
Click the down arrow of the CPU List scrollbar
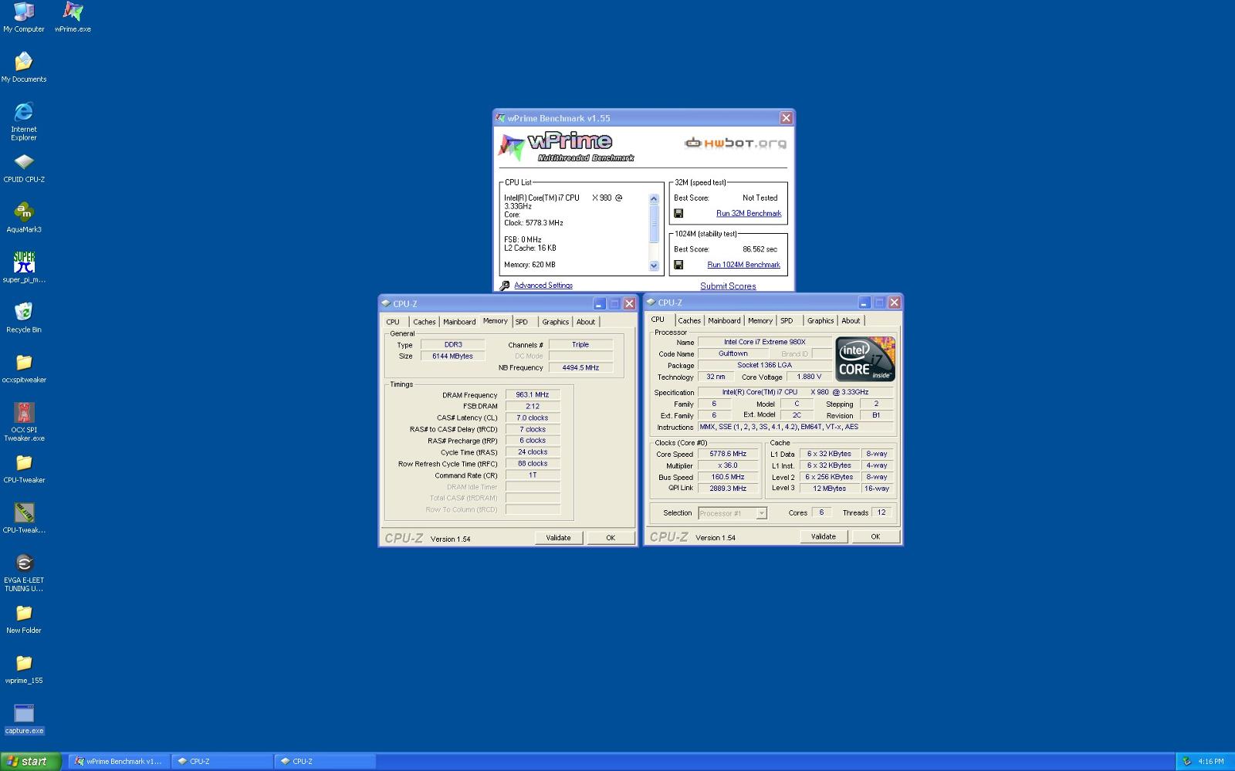[654, 265]
